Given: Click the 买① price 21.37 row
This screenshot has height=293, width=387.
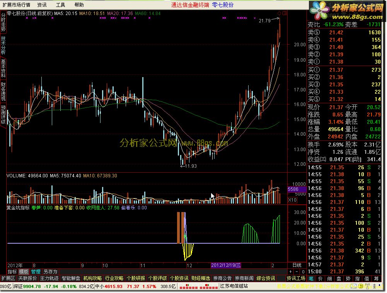Looking at the screenshot, I should coord(344,70).
